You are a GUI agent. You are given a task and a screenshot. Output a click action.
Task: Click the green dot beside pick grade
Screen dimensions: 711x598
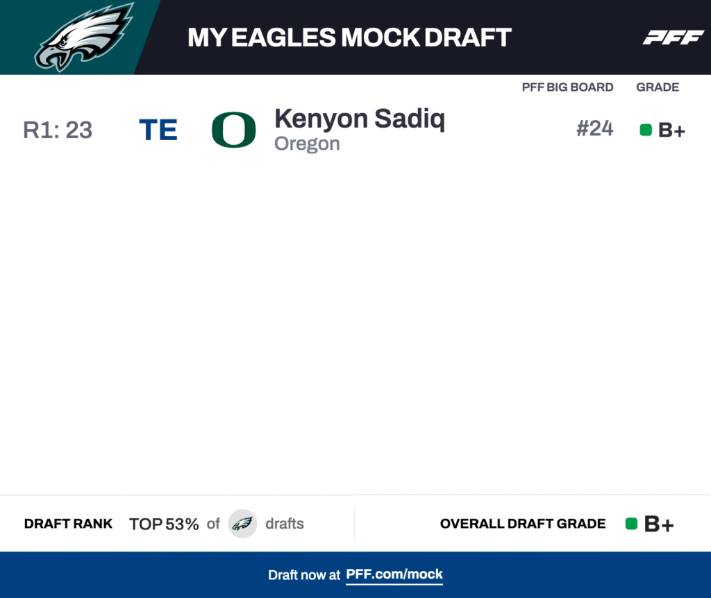(646, 130)
